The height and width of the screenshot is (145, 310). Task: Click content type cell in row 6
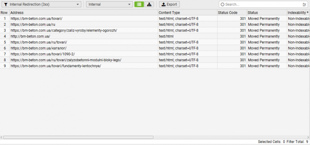188,48
